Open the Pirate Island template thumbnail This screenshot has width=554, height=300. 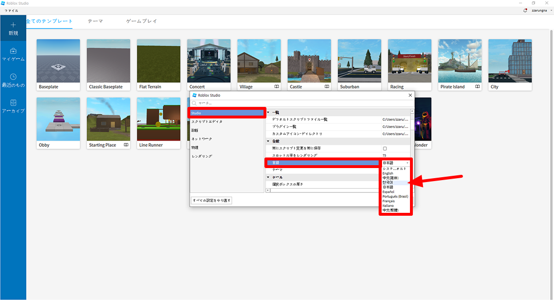coord(460,61)
